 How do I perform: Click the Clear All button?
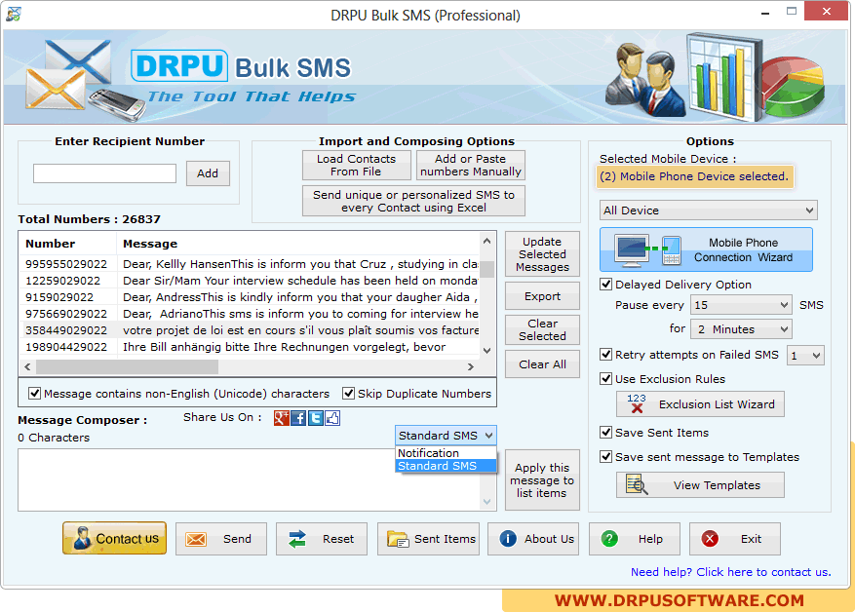pyautogui.click(x=543, y=364)
